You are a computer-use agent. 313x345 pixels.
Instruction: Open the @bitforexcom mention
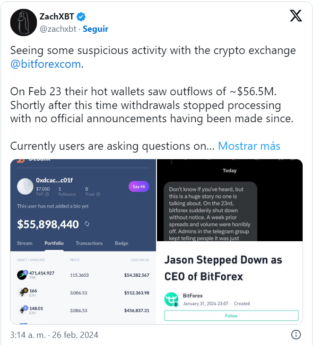pyautogui.click(x=46, y=64)
